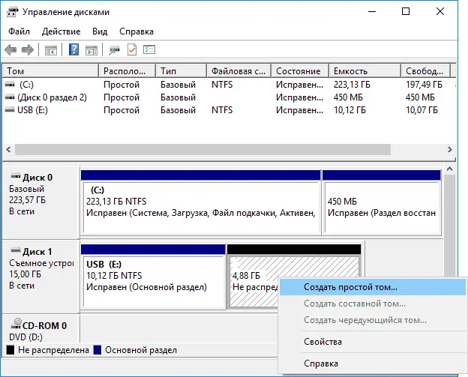Click the blue Основной раздел legend swatch
Viewport: 468px width, 377px height.
(x=97, y=350)
